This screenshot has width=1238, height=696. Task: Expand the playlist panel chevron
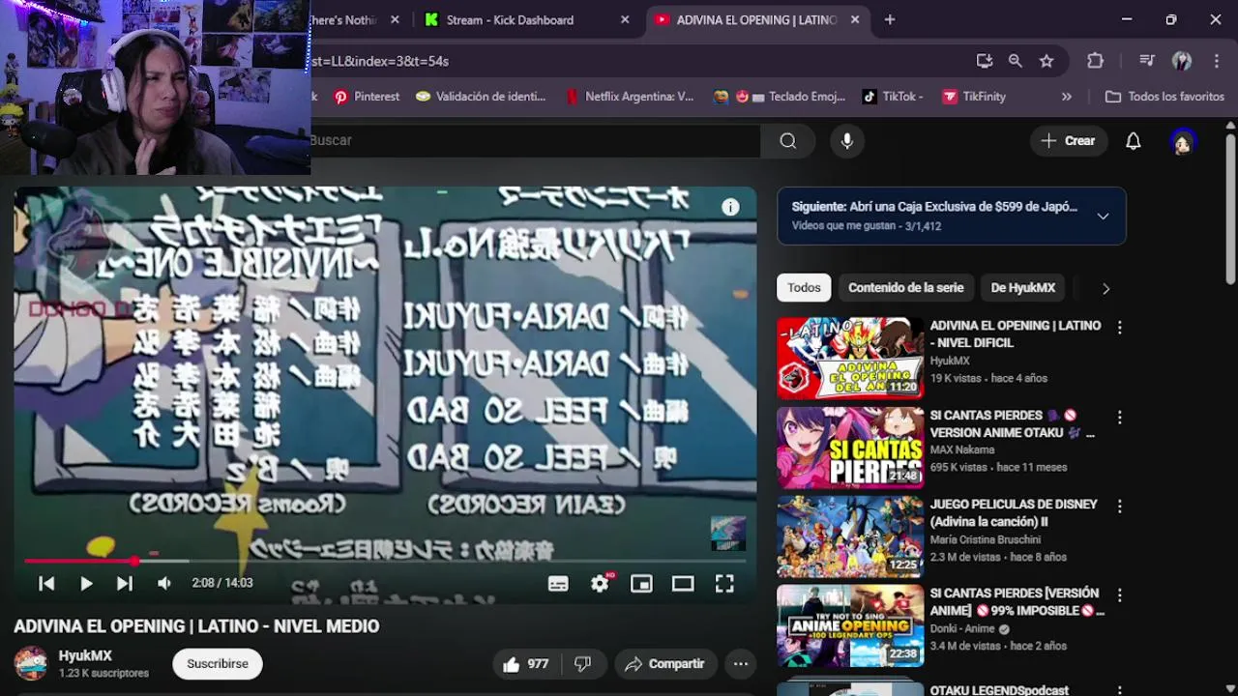(x=1103, y=217)
